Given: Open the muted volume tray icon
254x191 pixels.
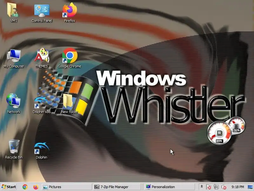Looking at the screenshot, I should tap(224, 187).
